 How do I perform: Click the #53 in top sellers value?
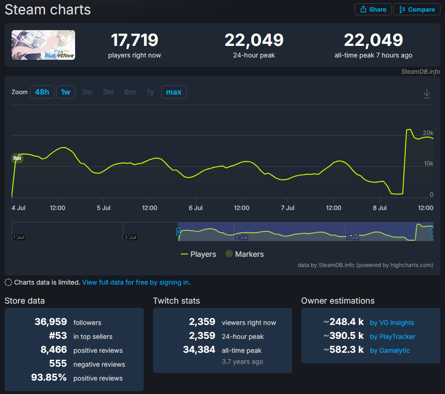point(58,336)
